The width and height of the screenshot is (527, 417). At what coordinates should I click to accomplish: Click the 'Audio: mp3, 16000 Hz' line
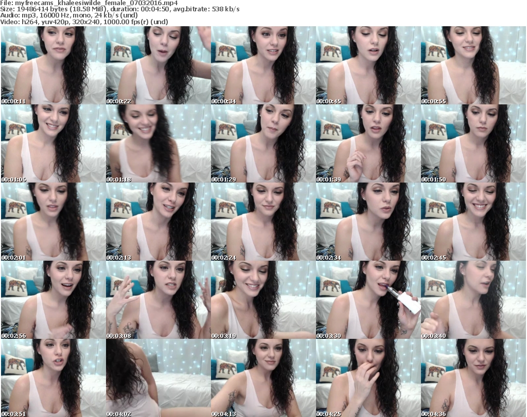point(69,15)
